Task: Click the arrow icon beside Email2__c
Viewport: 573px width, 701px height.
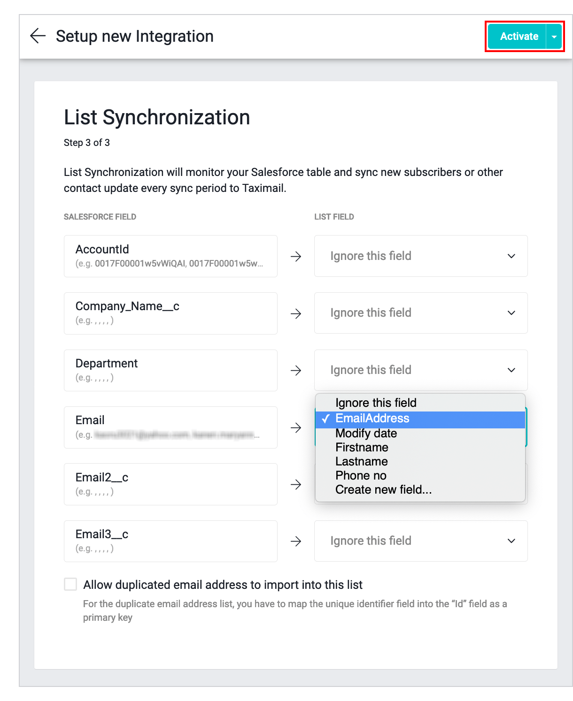Action: [296, 485]
